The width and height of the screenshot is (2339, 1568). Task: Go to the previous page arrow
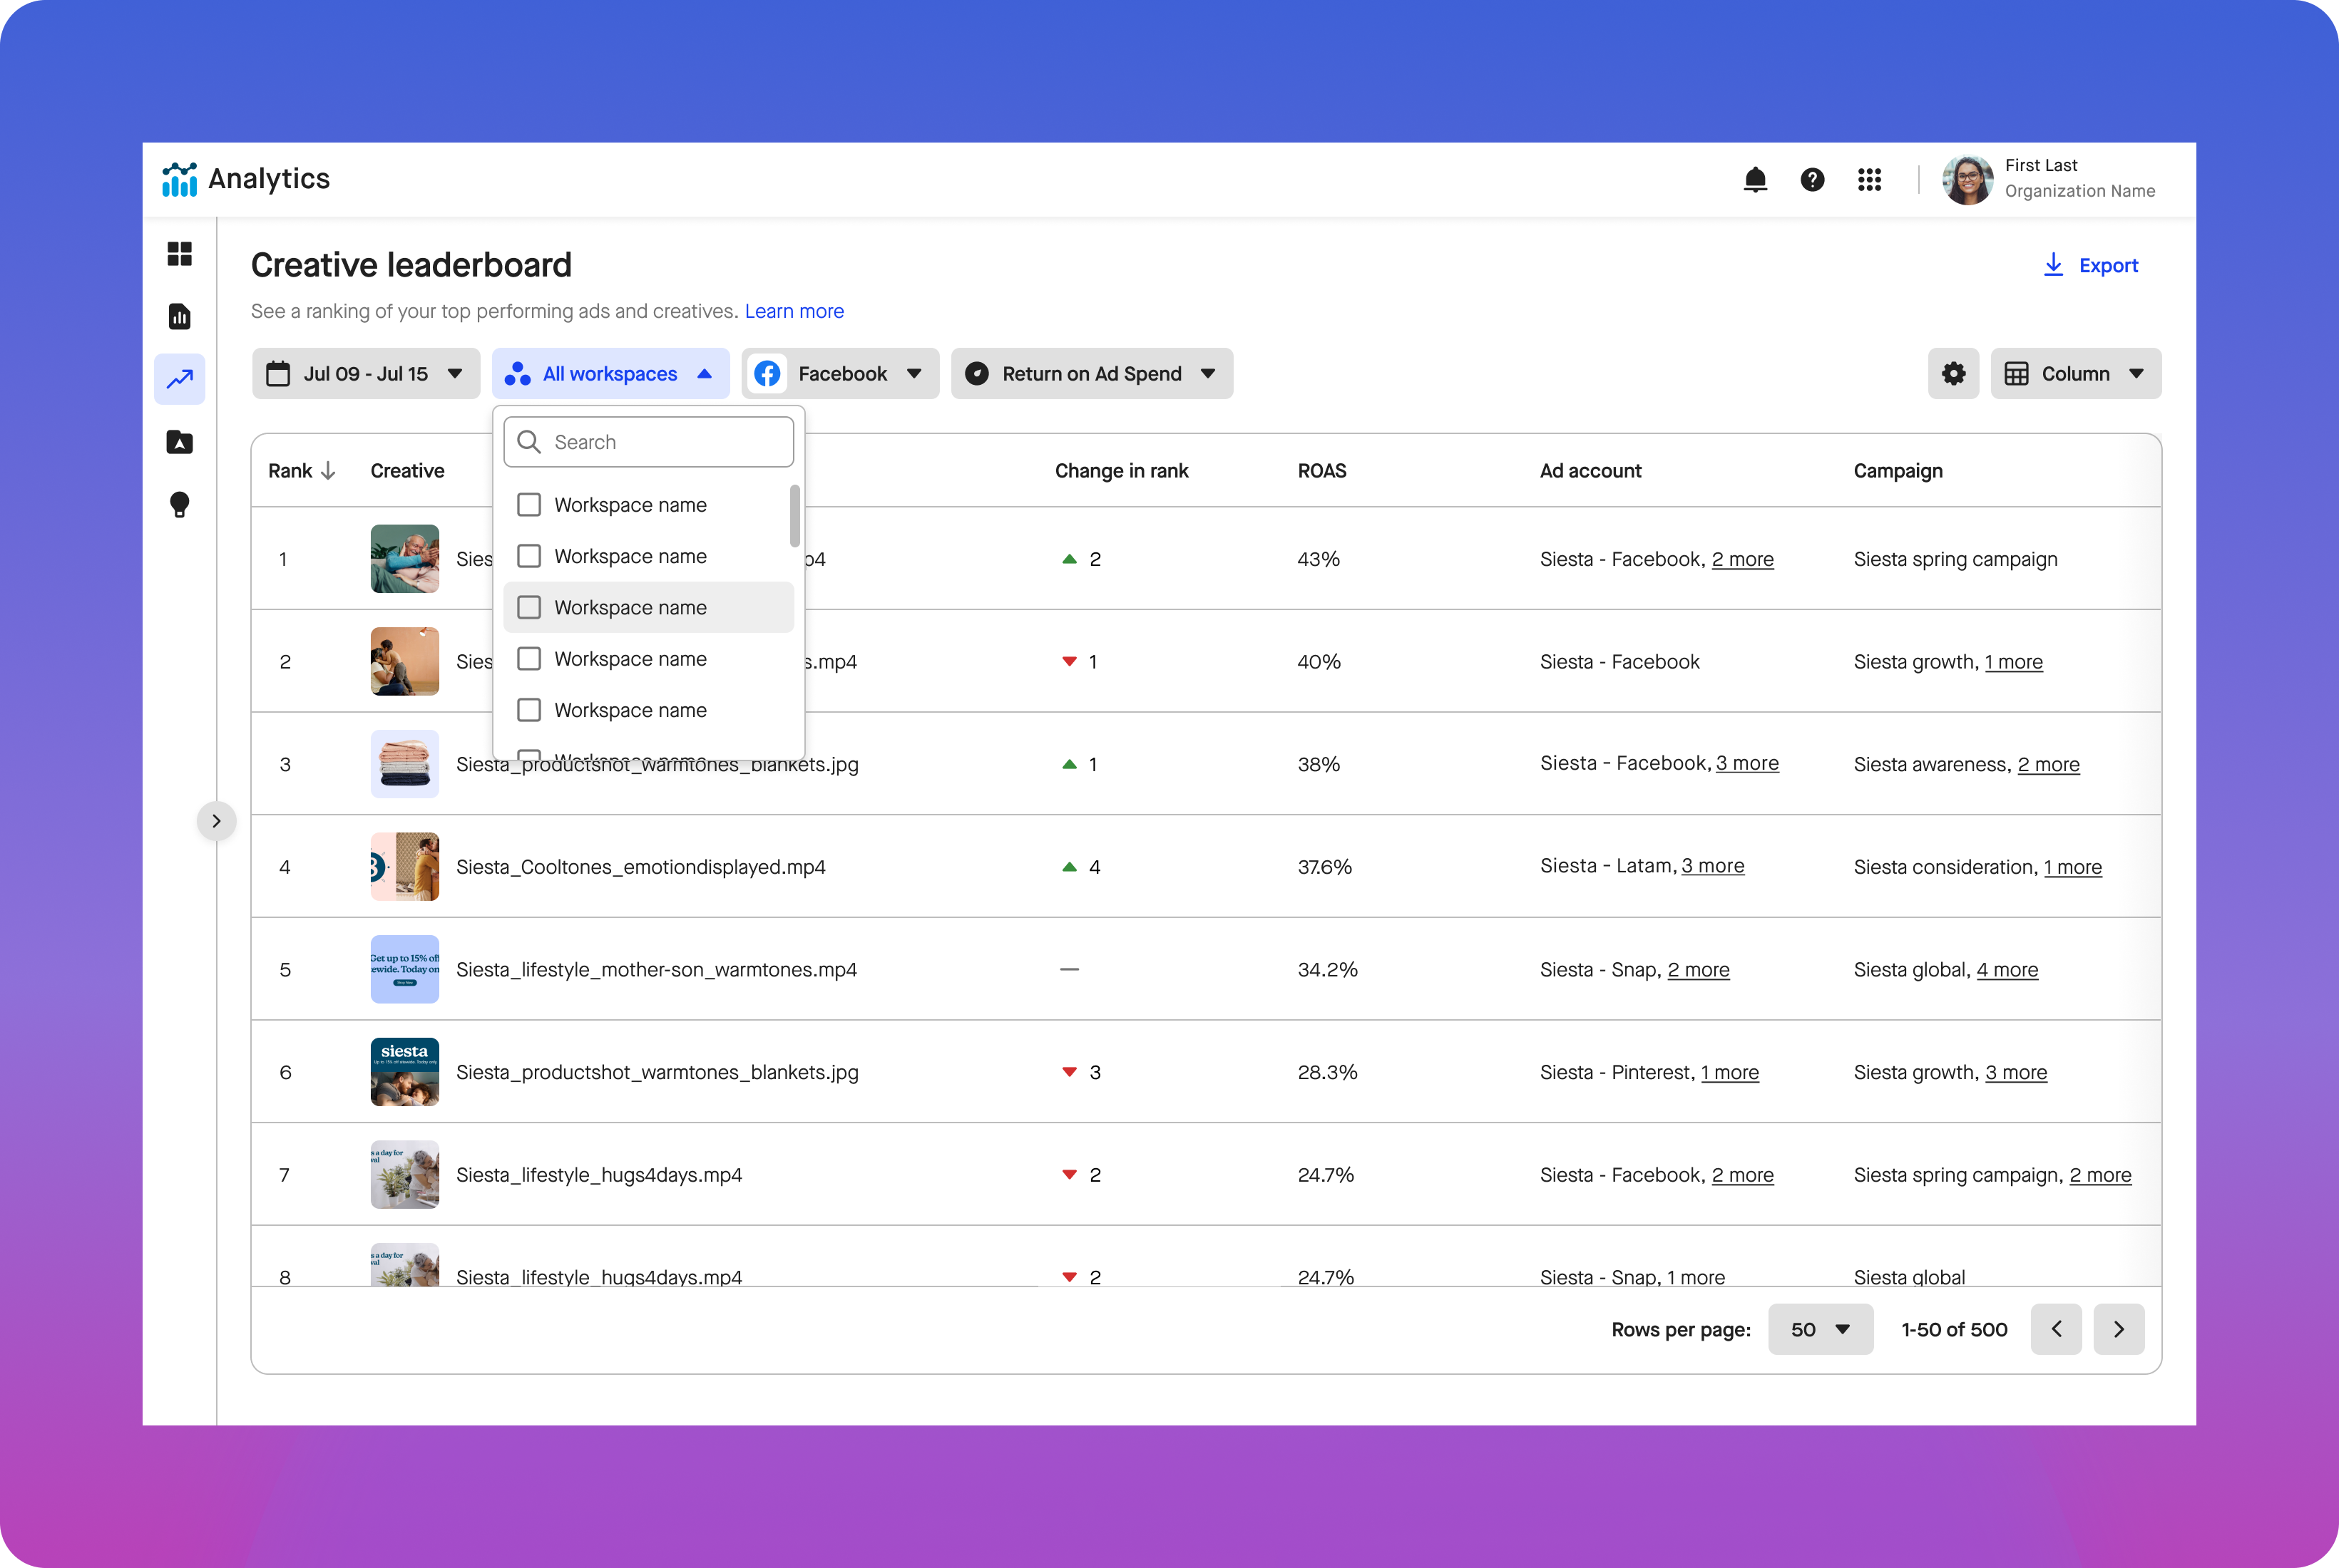(2056, 1329)
